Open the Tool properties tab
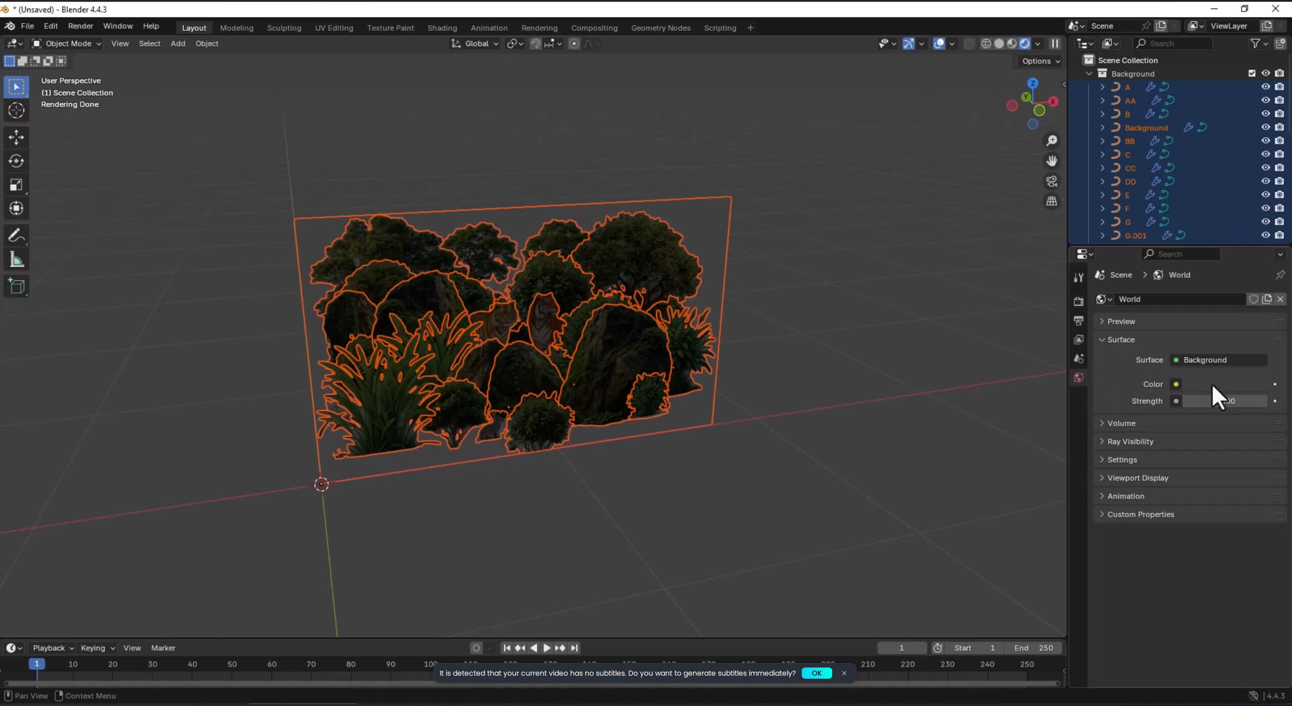 (1079, 277)
